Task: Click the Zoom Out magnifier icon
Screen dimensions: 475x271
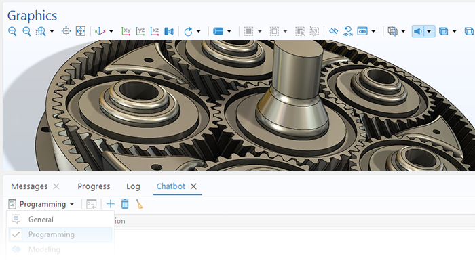Action: click(x=26, y=31)
